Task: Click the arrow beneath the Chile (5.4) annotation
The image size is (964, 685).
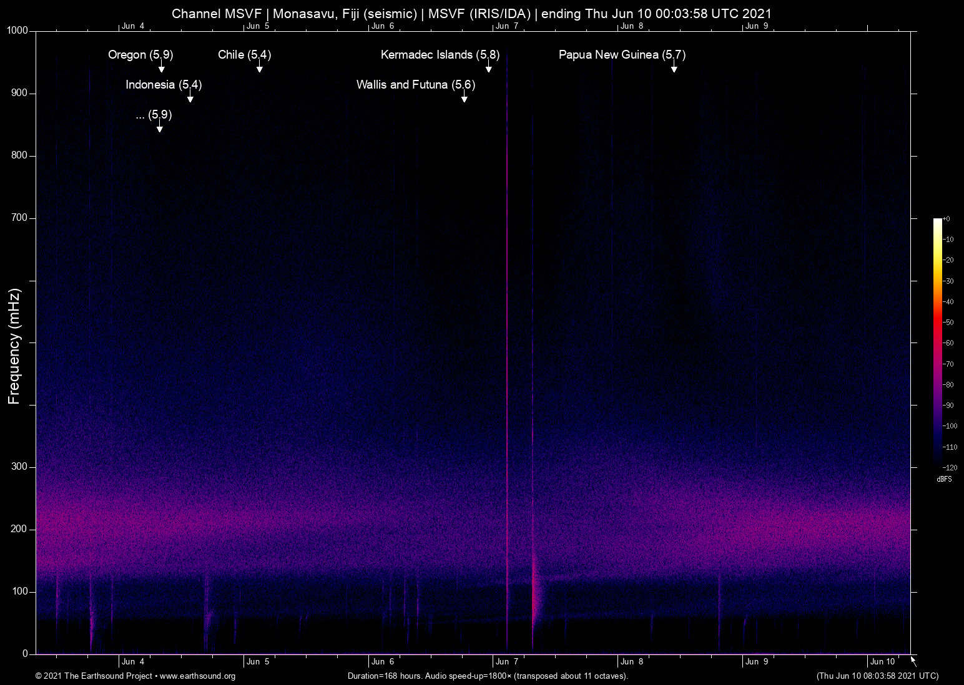Action: [259, 67]
